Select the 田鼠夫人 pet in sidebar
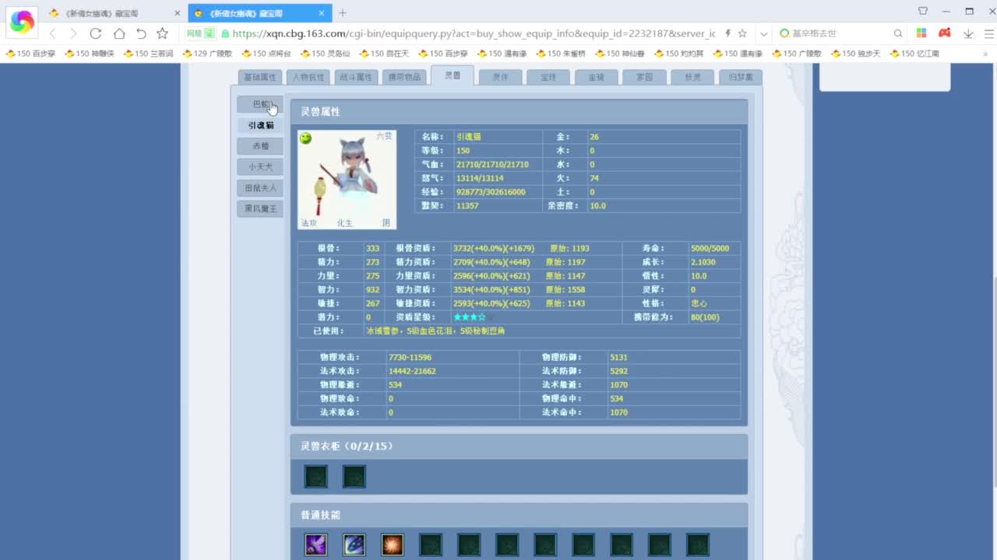 pyautogui.click(x=260, y=187)
